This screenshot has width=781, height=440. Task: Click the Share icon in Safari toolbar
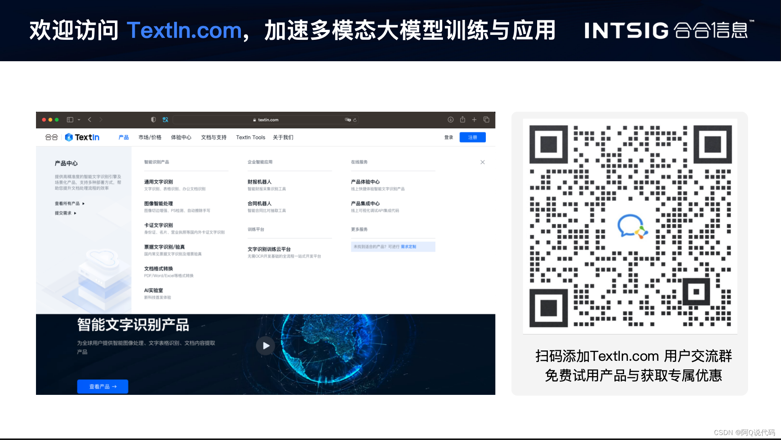pyautogui.click(x=462, y=120)
